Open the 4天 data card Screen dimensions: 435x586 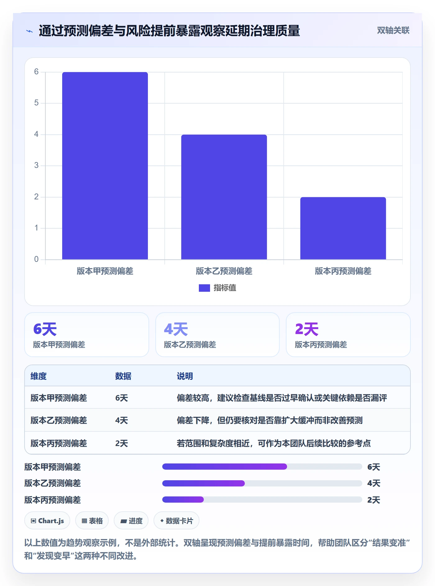(x=217, y=335)
